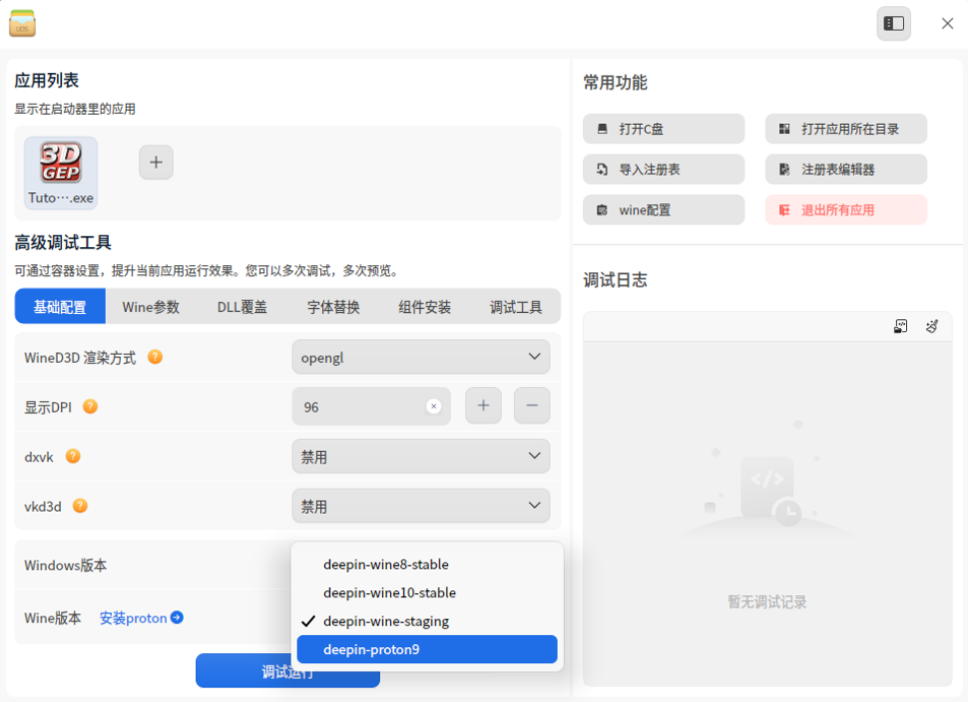Click the 打开C盘 button
968x702 pixels.
pyautogui.click(x=664, y=129)
